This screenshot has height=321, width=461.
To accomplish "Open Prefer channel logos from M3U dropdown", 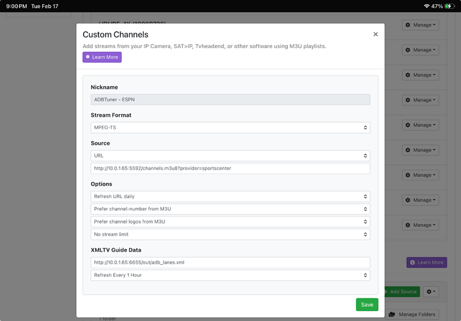I will (230, 222).
